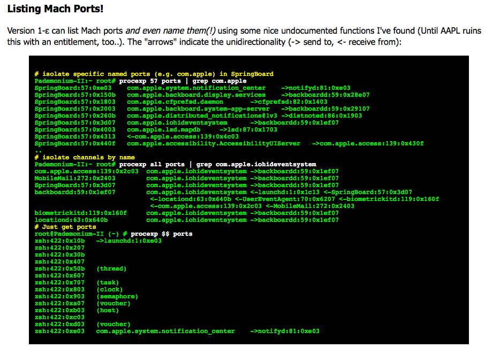This screenshot has width=485, height=348.
Task: Click <-locationd:63:0x640b receive entry
Action: pyautogui.click(x=191, y=199)
